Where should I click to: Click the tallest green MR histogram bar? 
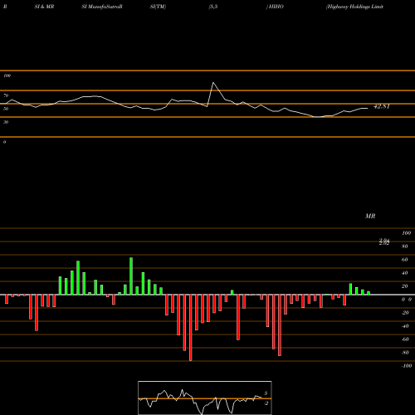point(131,276)
